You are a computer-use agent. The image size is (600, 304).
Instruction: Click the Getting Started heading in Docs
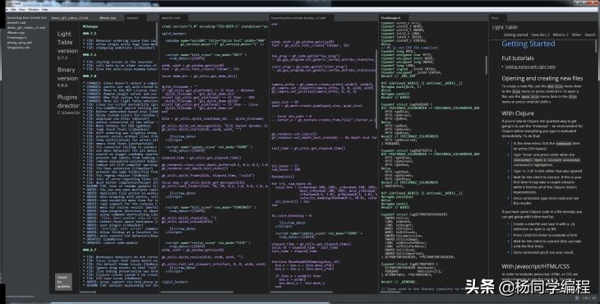pos(528,44)
